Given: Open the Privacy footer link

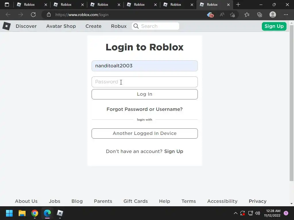Looking at the screenshot, I should [258, 201].
